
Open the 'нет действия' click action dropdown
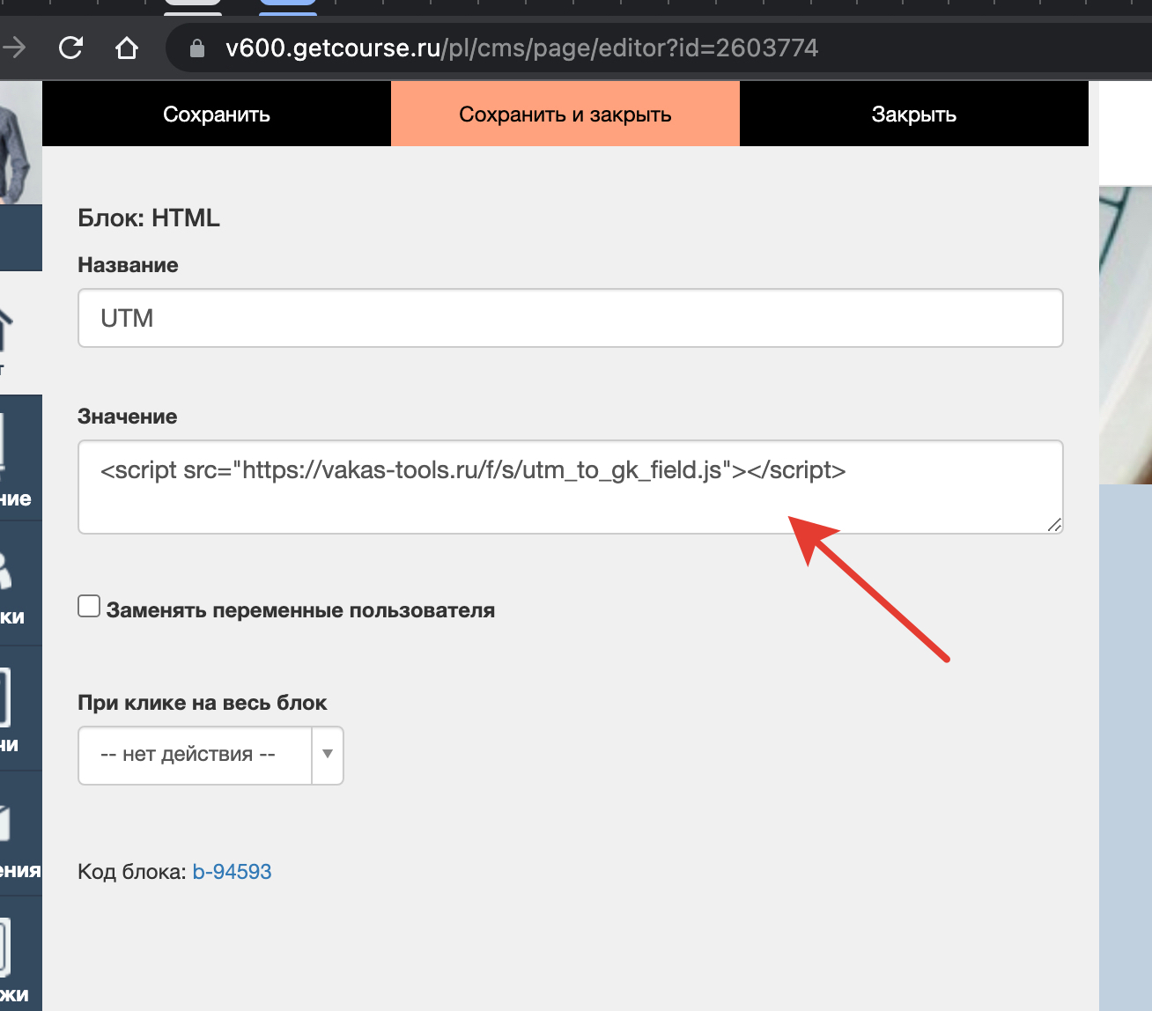[x=196, y=755]
